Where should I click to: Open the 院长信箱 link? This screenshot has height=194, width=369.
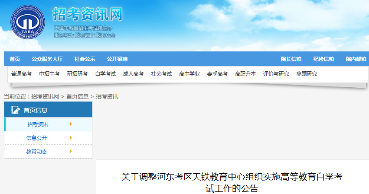pos(291,59)
